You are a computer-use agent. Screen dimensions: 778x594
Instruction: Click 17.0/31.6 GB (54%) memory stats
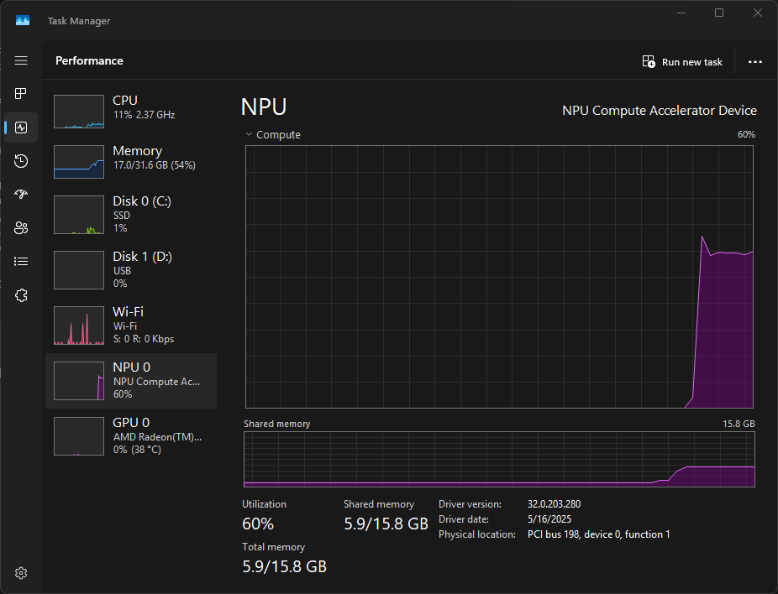[x=155, y=165]
